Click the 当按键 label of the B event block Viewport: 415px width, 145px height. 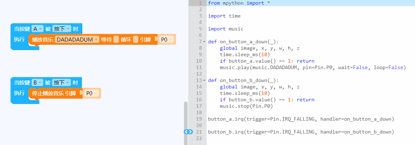[22, 82]
